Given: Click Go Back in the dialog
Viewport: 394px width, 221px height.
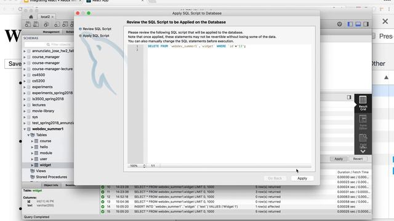Looking at the screenshot, I should click(x=275, y=179).
